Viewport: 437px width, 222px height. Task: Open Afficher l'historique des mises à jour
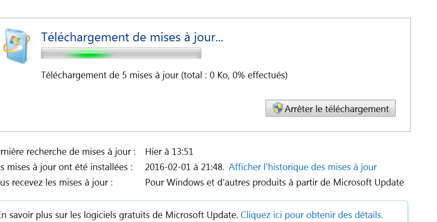point(303,167)
